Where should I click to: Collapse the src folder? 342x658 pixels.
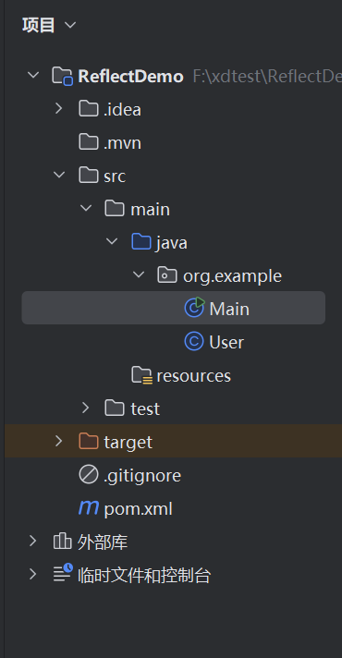click(x=59, y=175)
